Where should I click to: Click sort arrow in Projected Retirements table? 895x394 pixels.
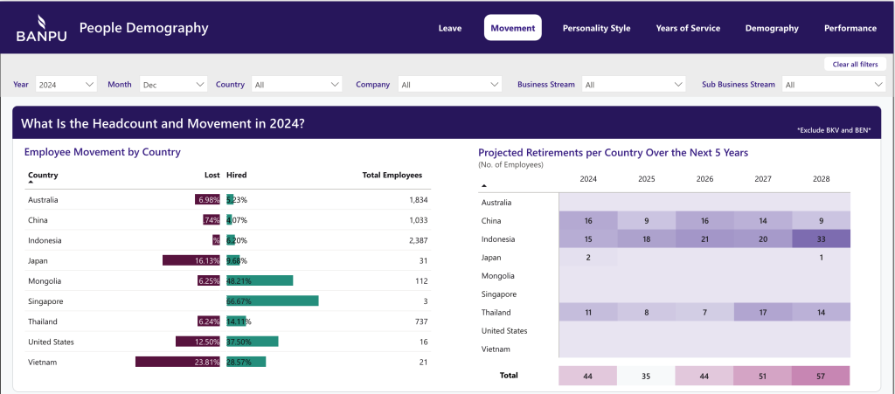(x=483, y=185)
